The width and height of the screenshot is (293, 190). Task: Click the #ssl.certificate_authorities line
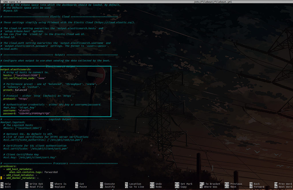pos(43,140)
